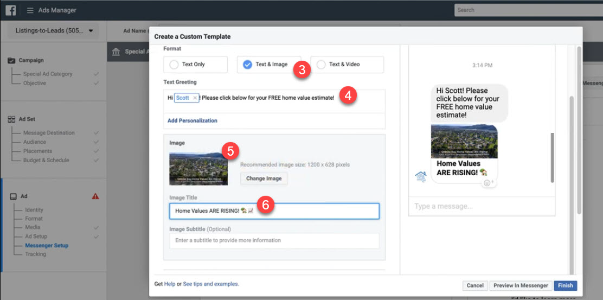Click the Change Image button
This screenshot has height=300, width=603.
pos(264,178)
